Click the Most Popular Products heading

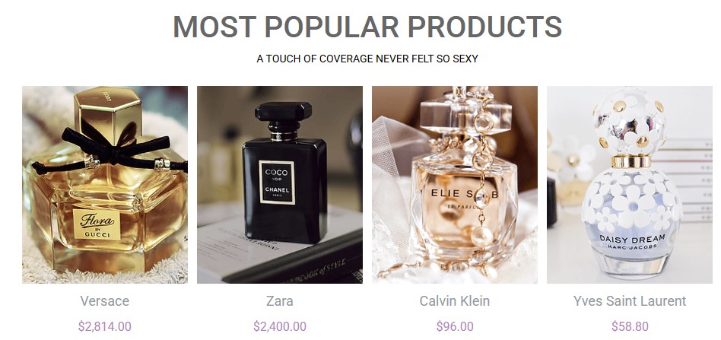click(x=367, y=27)
